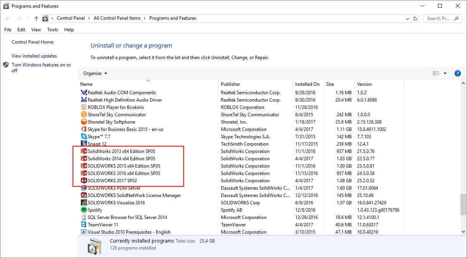Click the SolidNetWork License Manager icon
The width and height of the screenshot is (467, 258).
pyautogui.click(x=84, y=195)
